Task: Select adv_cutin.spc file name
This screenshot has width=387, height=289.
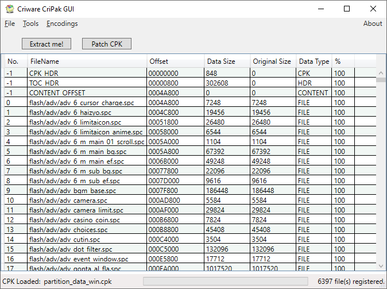Action: pyautogui.click(x=65, y=239)
